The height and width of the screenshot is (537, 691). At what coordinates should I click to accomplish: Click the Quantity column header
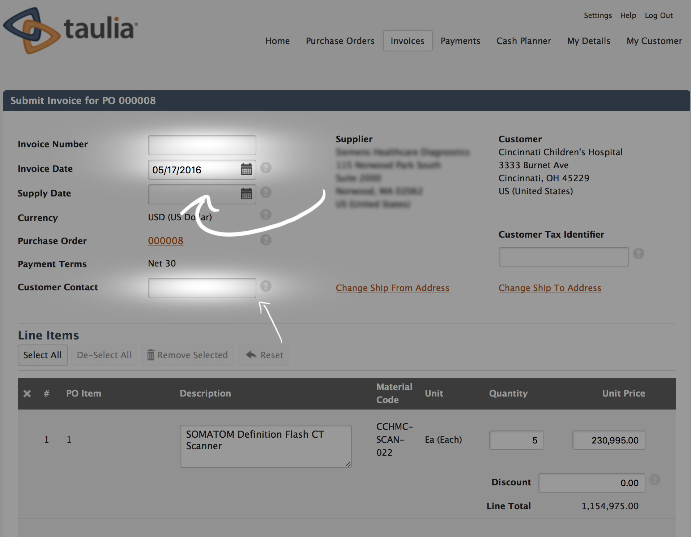pyautogui.click(x=508, y=394)
